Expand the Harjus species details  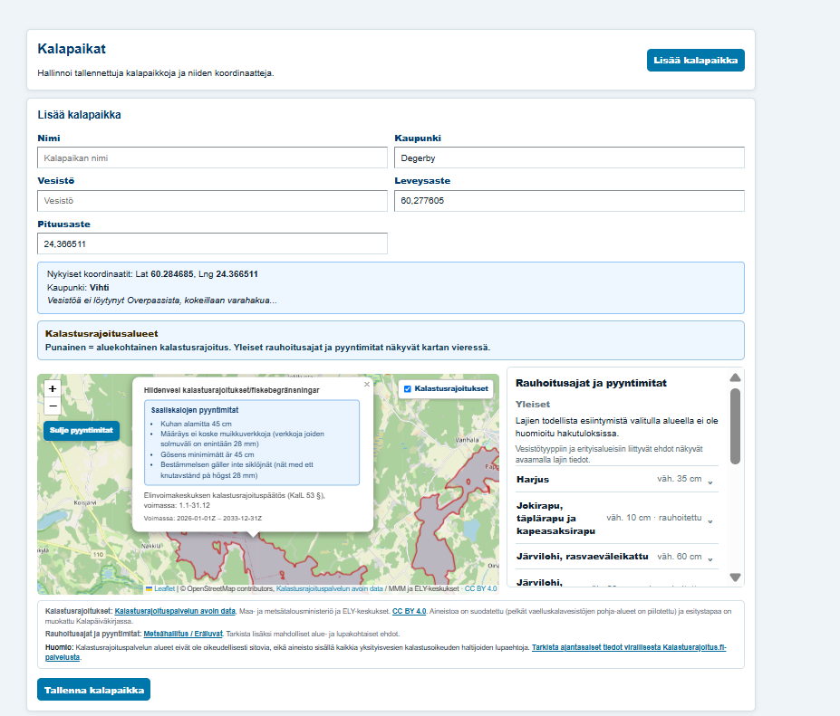pyautogui.click(x=710, y=481)
